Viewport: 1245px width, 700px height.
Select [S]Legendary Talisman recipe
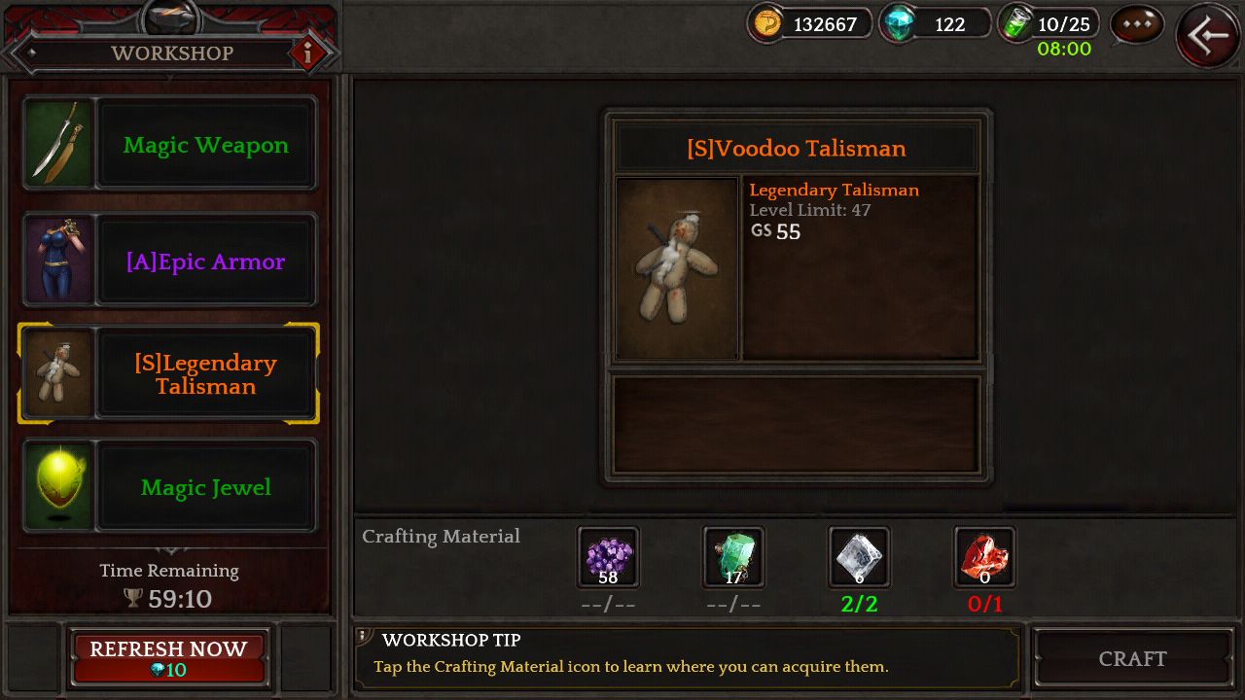pos(169,374)
